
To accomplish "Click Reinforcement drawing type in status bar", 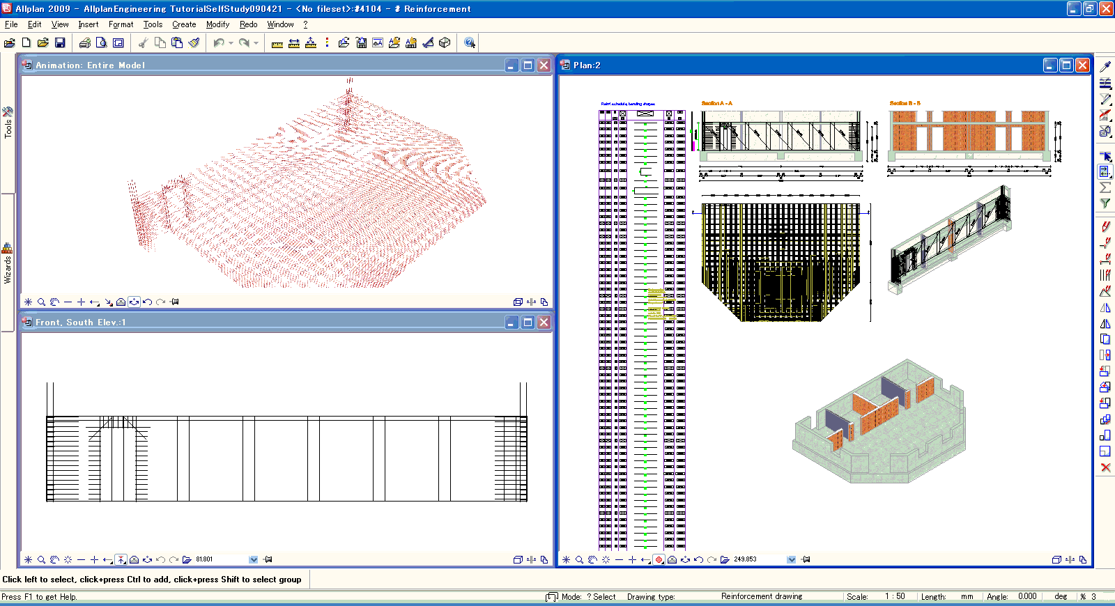I will [762, 597].
